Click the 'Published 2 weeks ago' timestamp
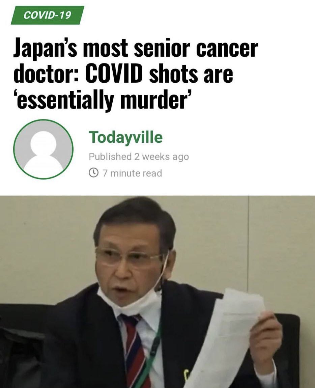This screenshot has height=388, width=315. click(139, 157)
